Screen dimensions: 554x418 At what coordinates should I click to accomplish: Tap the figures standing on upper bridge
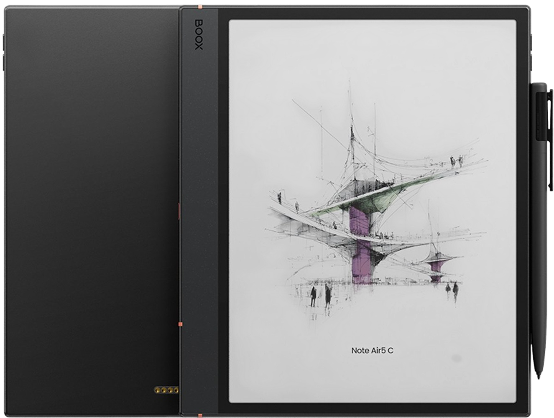click(x=457, y=161)
